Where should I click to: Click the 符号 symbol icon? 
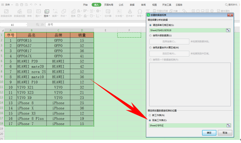click(x=140, y=11)
